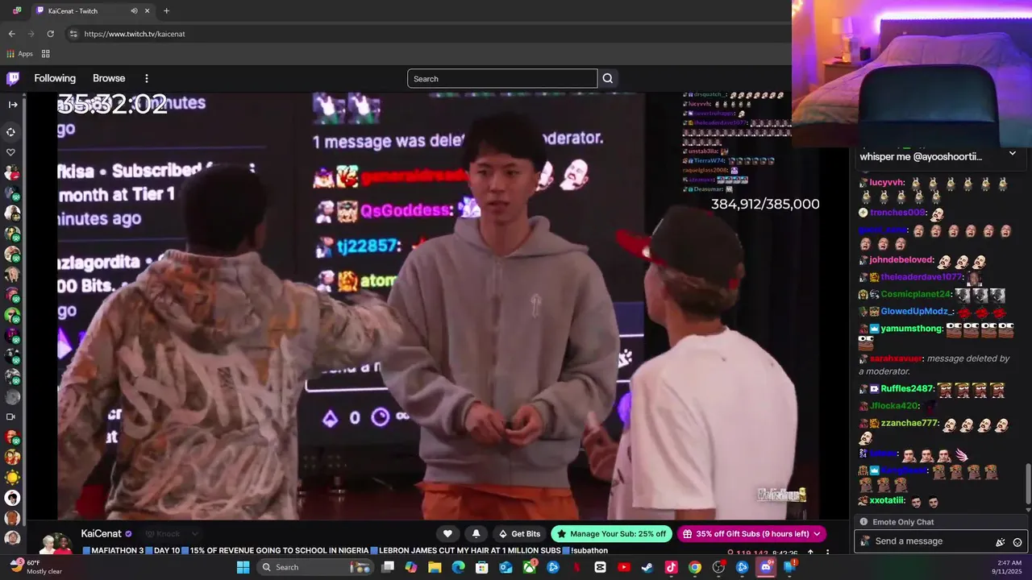
Task: Open Steam from the taskbar
Action: 647,567
